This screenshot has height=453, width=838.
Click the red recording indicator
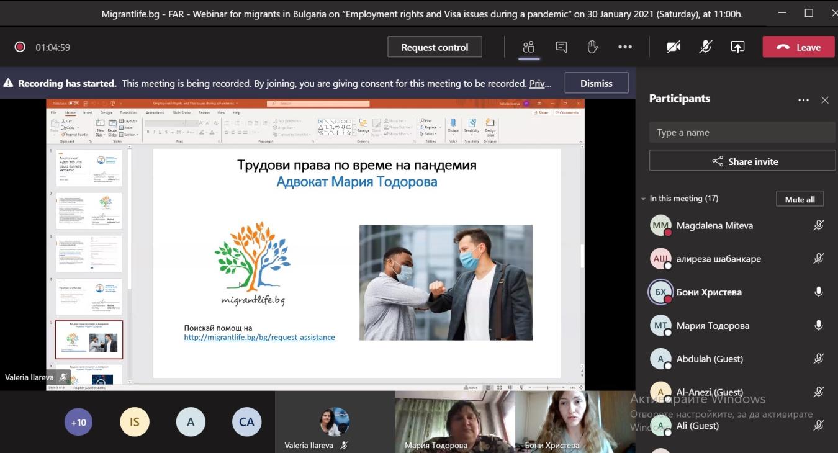coord(20,47)
